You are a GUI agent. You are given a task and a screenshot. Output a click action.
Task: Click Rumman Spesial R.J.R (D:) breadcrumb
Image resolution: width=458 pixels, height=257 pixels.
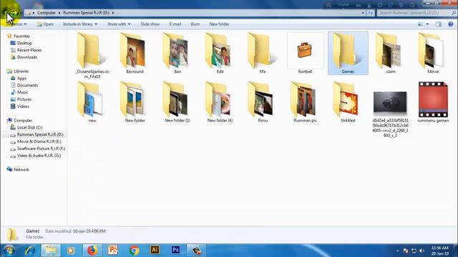[x=86, y=13]
